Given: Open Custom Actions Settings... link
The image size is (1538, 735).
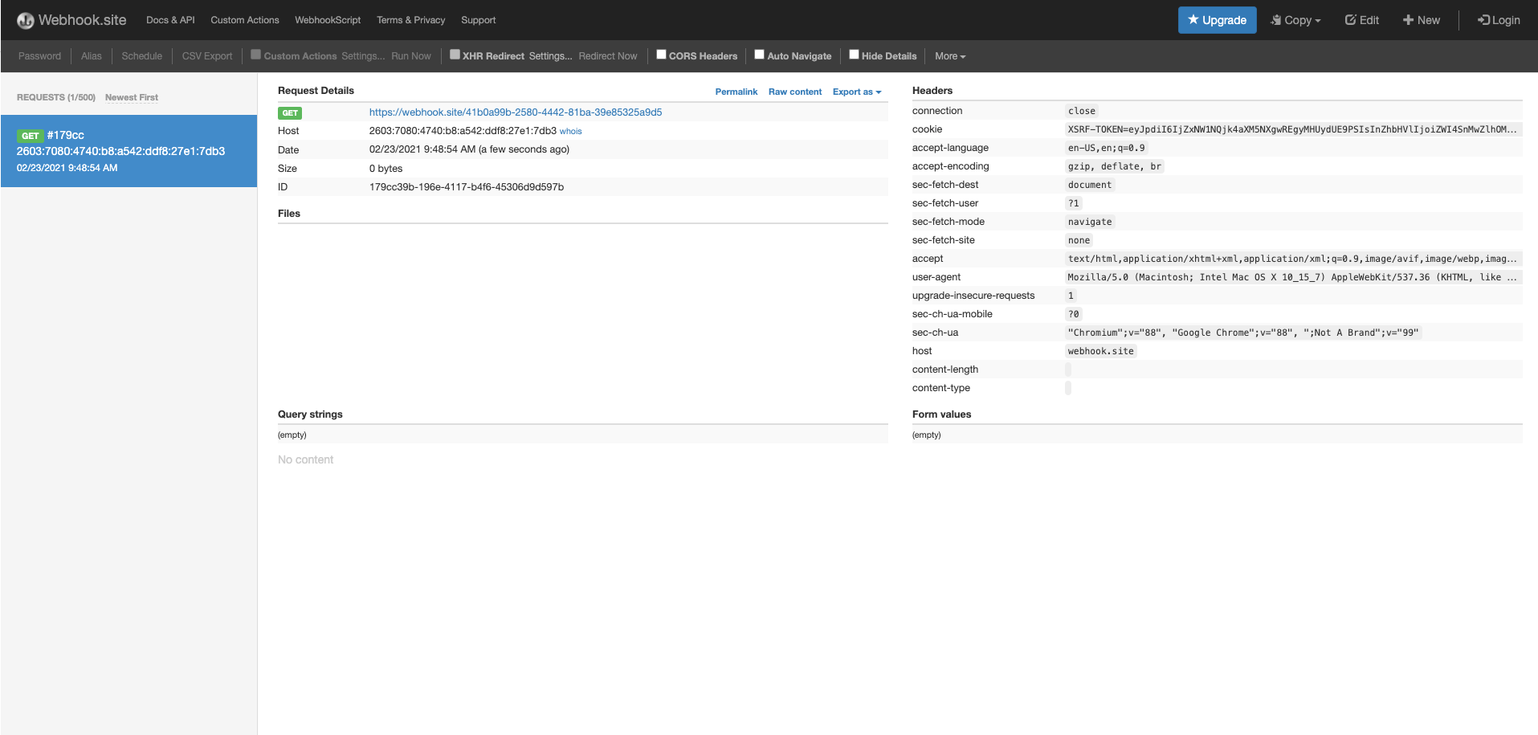Looking at the screenshot, I should (363, 56).
